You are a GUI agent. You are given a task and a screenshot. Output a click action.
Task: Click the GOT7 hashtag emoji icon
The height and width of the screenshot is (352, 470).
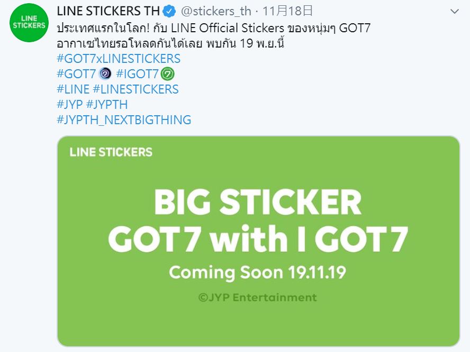tap(105, 73)
